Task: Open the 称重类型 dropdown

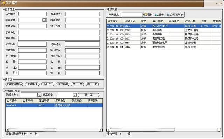Action: tap(44, 20)
